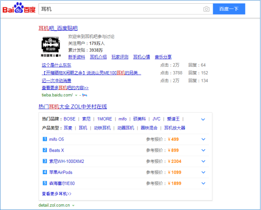Screen dimensions: 261x210
Task: Select the 1MORE brand
Action: (x=105, y=119)
